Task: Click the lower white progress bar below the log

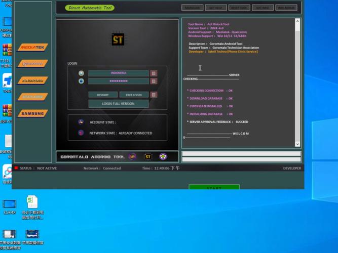Action: point(241,159)
